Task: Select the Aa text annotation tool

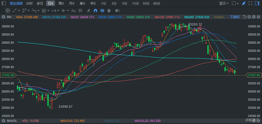Action: [73, 11]
